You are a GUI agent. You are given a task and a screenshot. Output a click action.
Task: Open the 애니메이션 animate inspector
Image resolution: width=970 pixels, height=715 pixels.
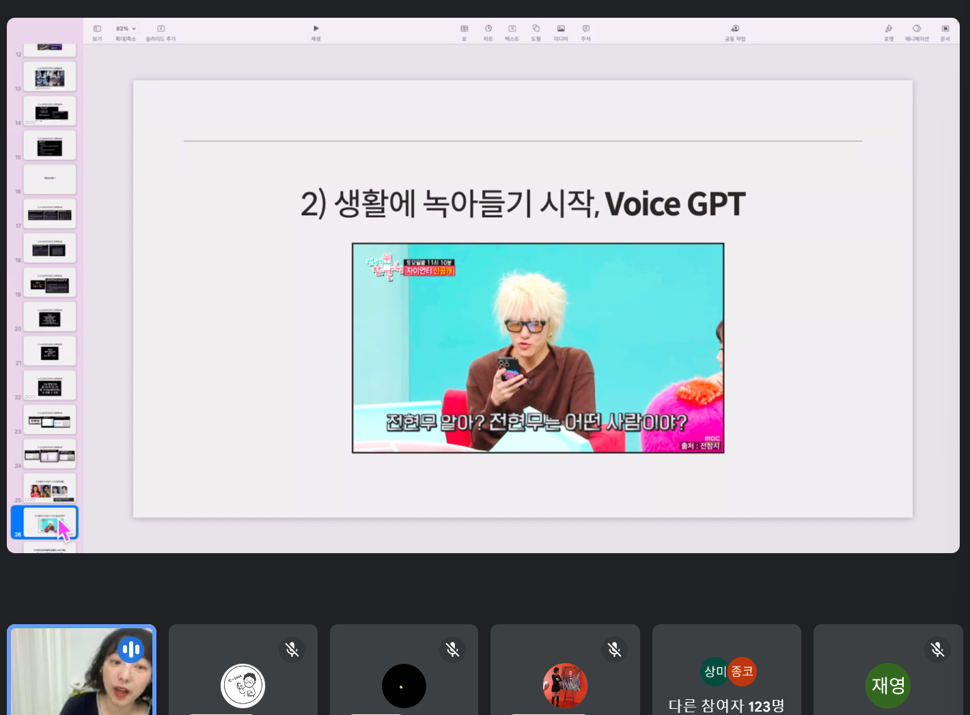tap(917, 32)
